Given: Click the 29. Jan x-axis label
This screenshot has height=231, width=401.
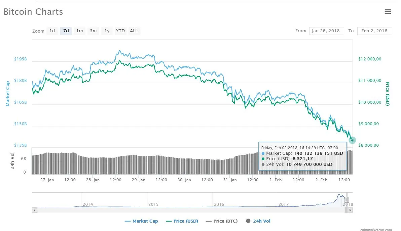Looking at the screenshot, I should [x=138, y=180].
